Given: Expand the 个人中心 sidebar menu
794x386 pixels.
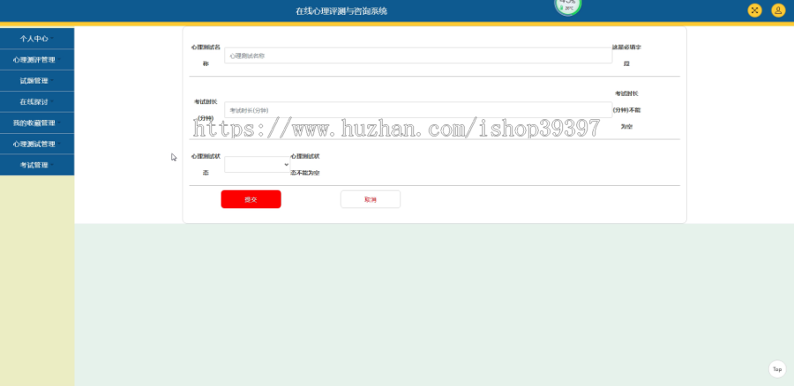Looking at the screenshot, I should (37, 39).
